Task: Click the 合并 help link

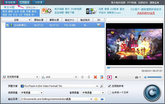Action: (x=16, y=11)
